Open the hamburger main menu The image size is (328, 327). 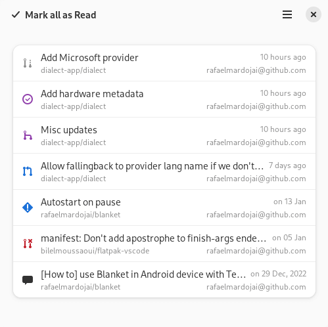[287, 14]
